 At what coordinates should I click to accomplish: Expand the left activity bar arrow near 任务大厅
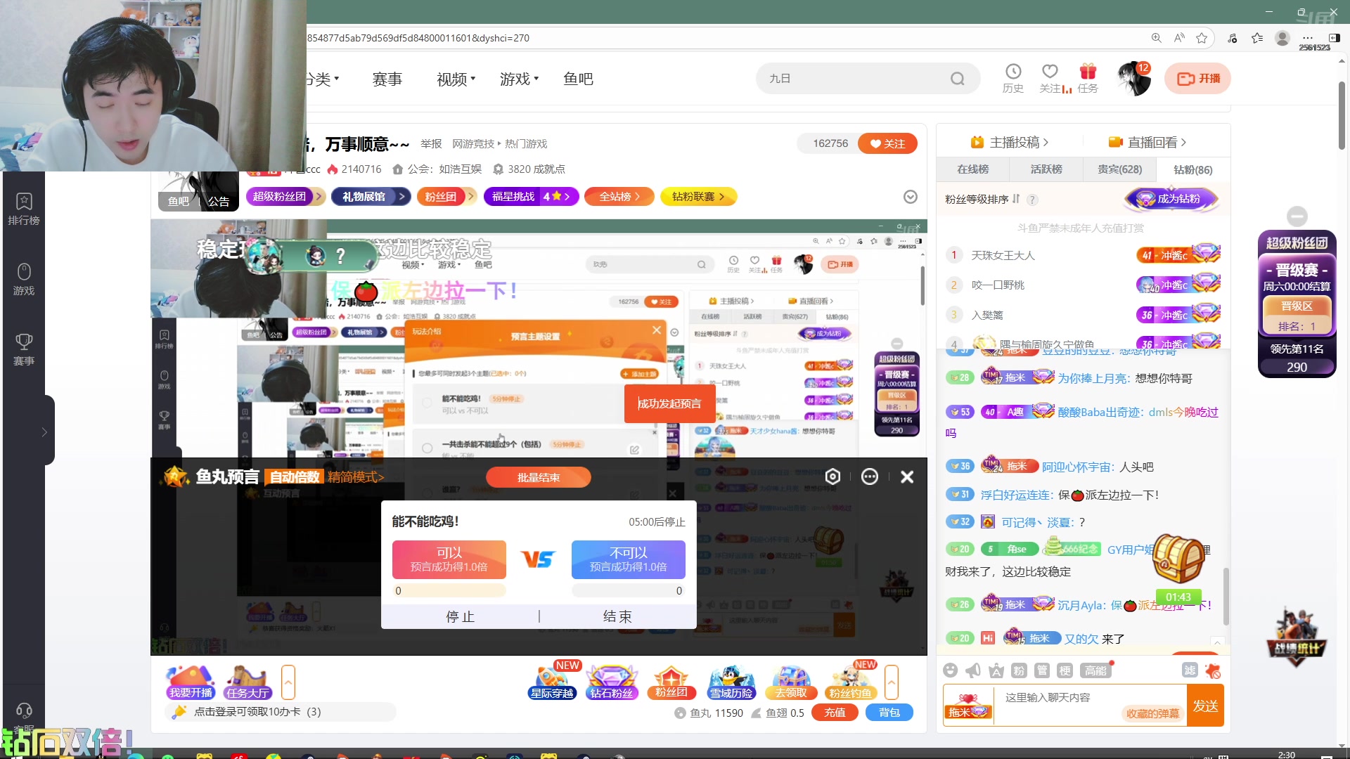click(288, 682)
